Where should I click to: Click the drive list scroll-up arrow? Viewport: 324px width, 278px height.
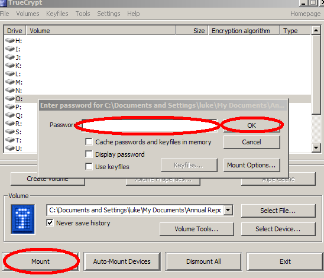pyautogui.click(x=316, y=31)
